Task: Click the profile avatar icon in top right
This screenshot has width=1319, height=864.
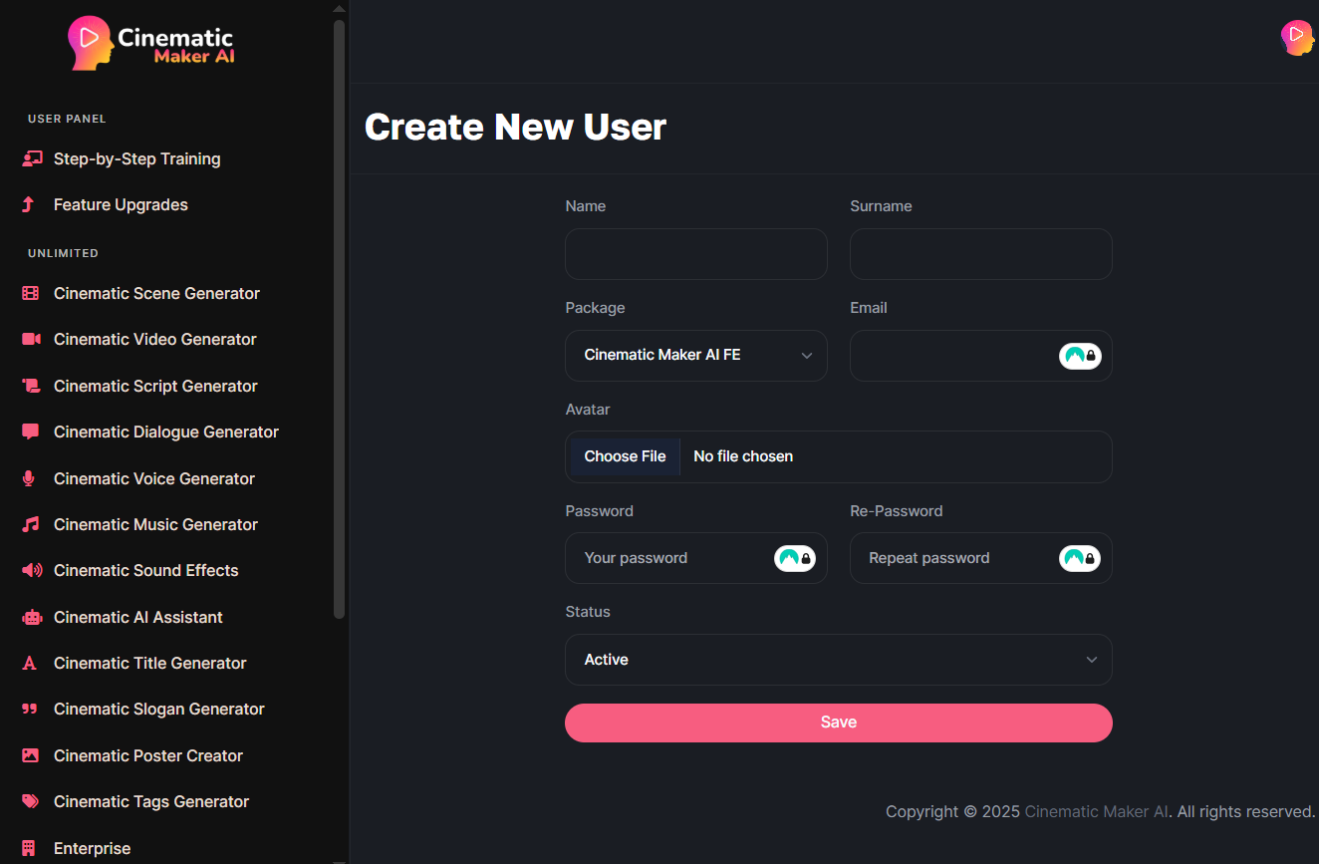Action: [x=1296, y=37]
